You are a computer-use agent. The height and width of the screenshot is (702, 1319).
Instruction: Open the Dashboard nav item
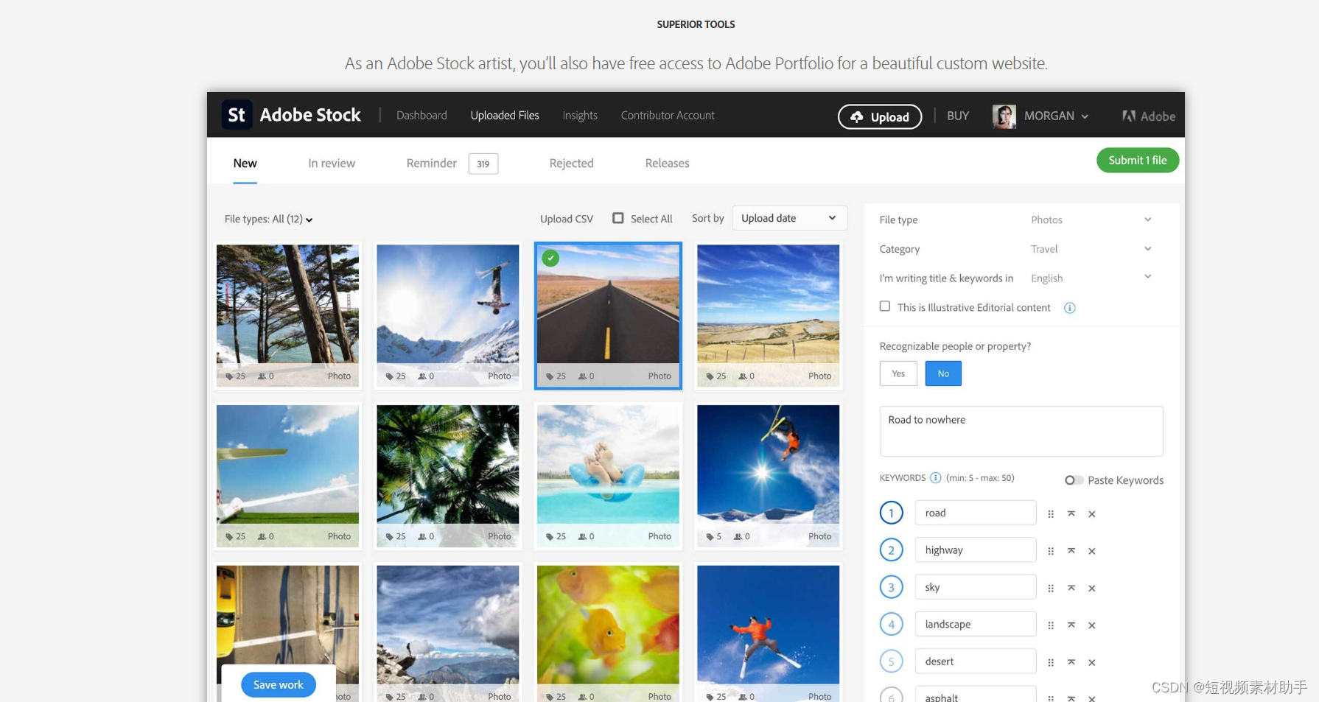tap(421, 115)
